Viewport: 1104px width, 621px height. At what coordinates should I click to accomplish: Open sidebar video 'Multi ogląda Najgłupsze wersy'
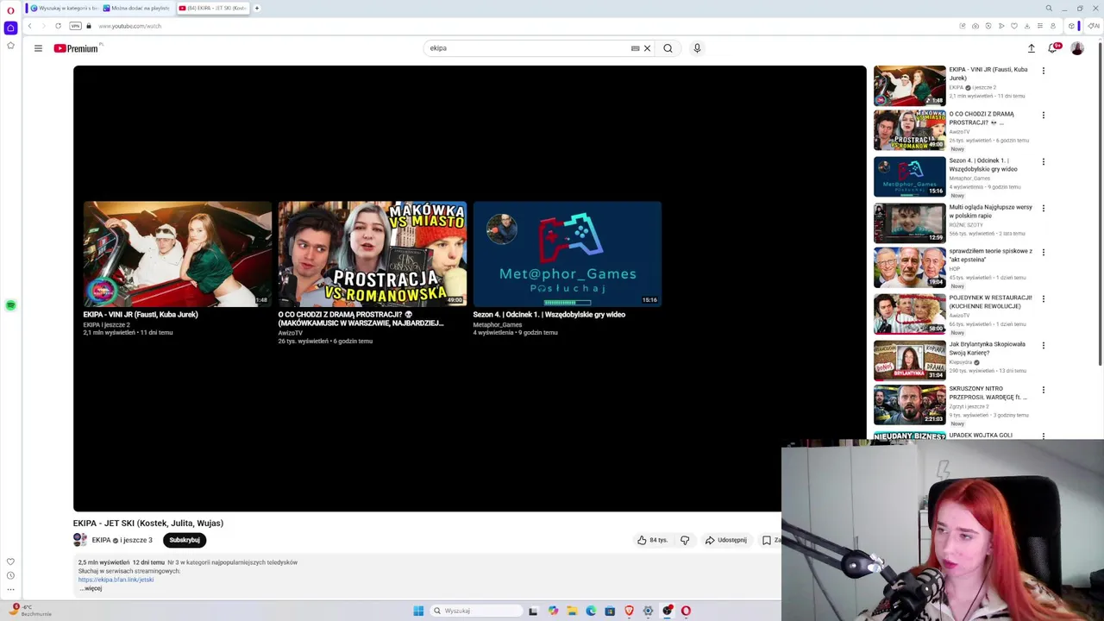point(990,211)
